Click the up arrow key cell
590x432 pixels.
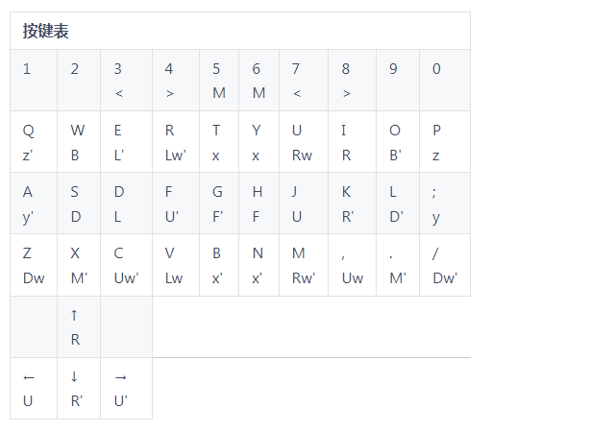[x=79, y=326]
